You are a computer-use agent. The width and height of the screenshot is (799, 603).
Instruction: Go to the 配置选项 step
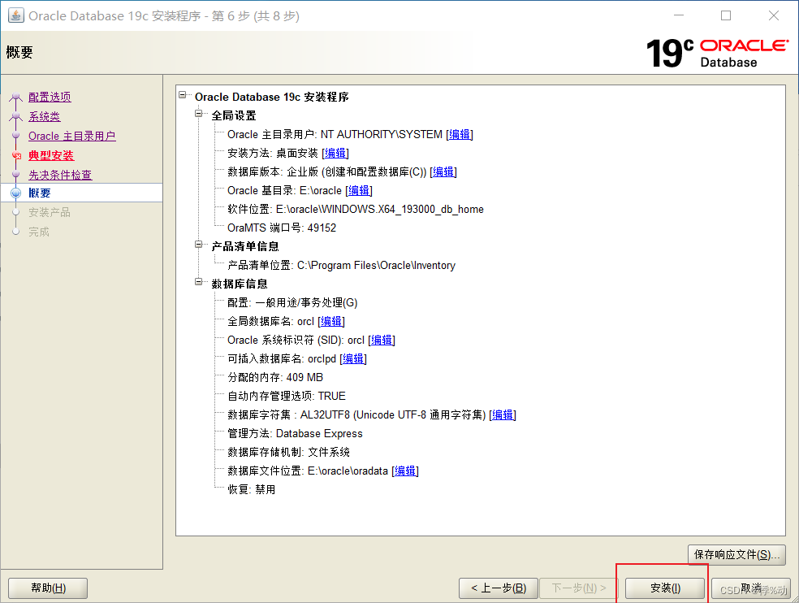50,97
